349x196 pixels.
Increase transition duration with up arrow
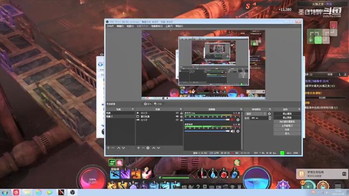click(x=270, y=117)
